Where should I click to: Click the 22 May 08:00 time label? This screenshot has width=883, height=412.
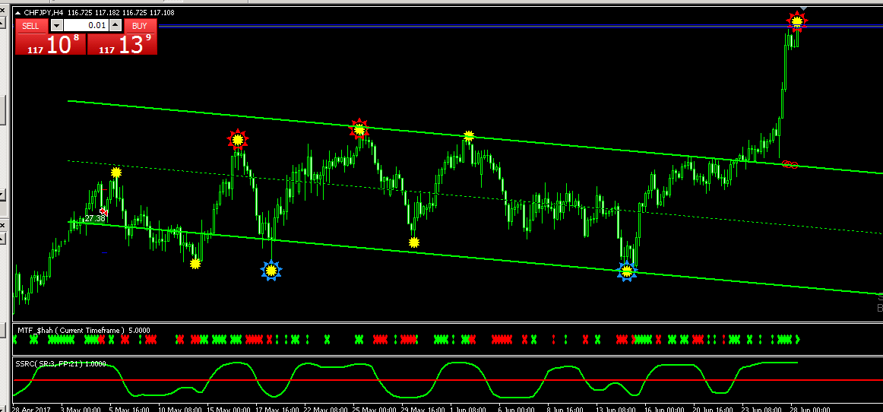pyautogui.click(x=325, y=409)
